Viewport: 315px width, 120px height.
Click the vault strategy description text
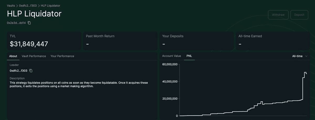pos(79,85)
